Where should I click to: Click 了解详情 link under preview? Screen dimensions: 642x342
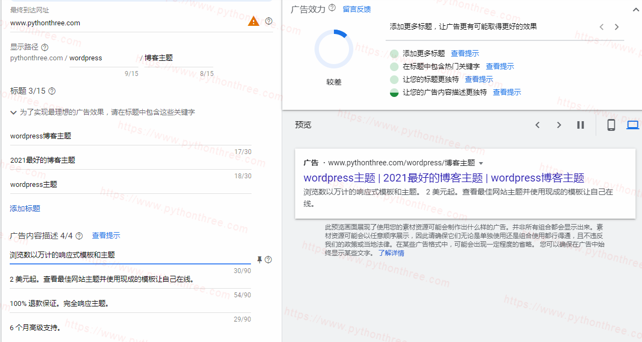click(x=391, y=253)
